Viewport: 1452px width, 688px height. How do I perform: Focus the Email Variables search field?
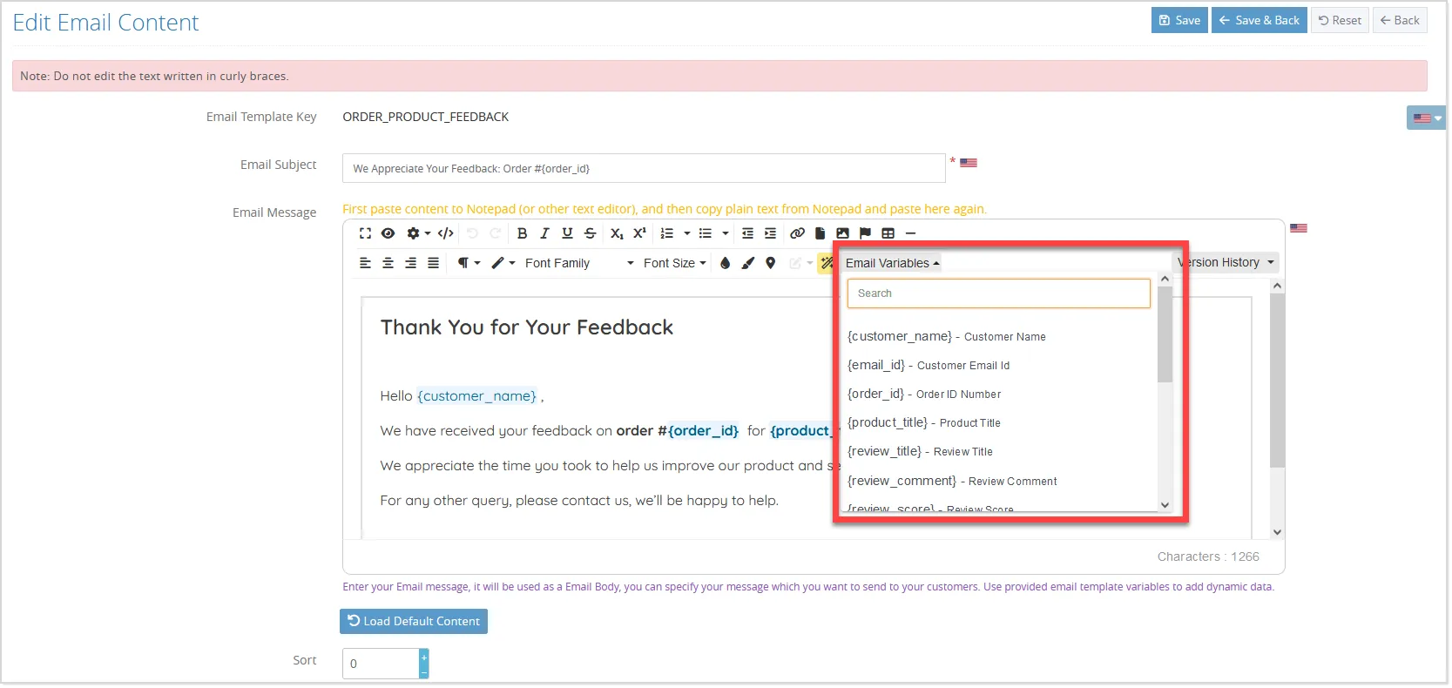point(998,293)
